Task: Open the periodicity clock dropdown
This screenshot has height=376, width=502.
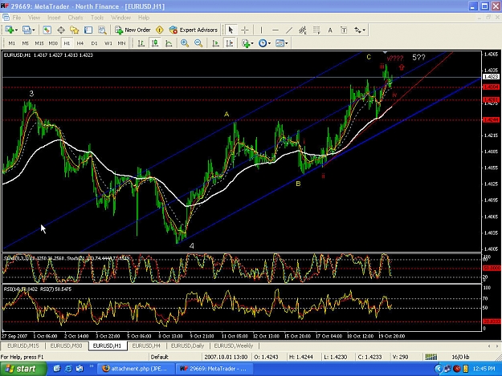Action: [x=264, y=43]
